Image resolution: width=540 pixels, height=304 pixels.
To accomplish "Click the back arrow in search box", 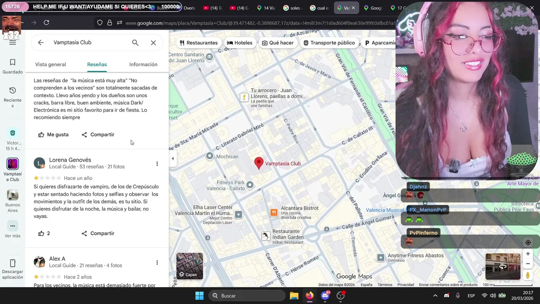I will click(40, 43).
